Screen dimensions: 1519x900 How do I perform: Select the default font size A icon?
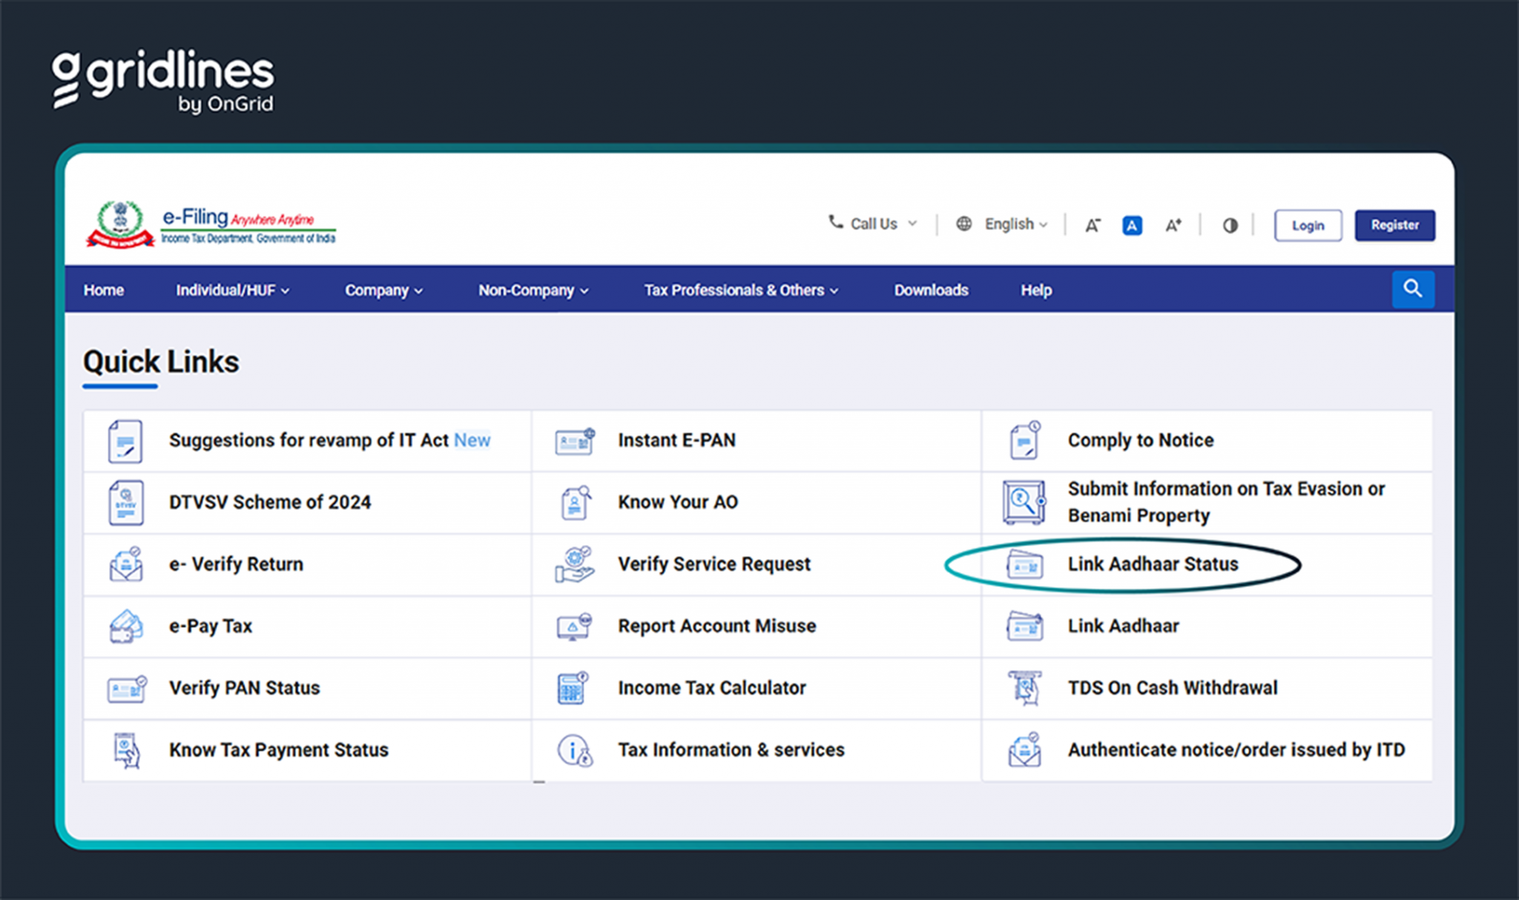(x=1132, y=225)
